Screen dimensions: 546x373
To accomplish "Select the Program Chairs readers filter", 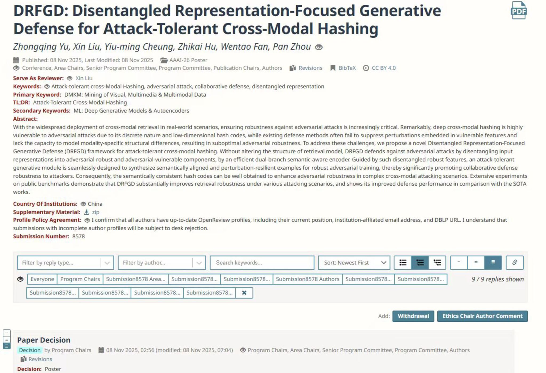I will [x=80, y=279].
